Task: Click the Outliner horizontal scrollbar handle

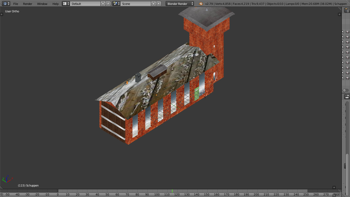Action: 346,90
